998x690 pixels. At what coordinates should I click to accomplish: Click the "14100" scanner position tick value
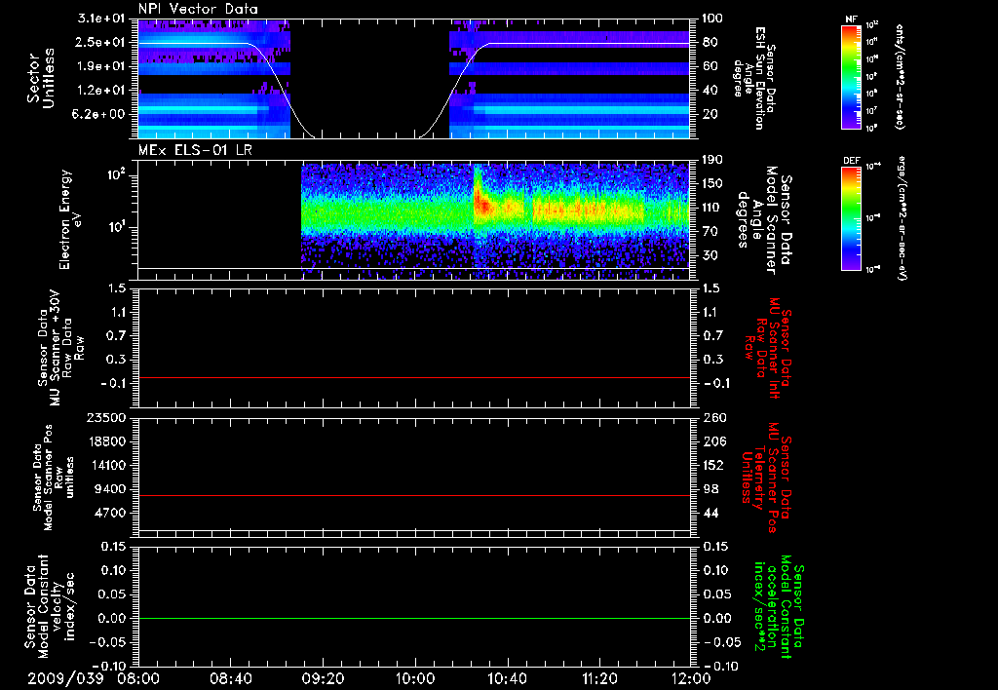click(107, 465)
